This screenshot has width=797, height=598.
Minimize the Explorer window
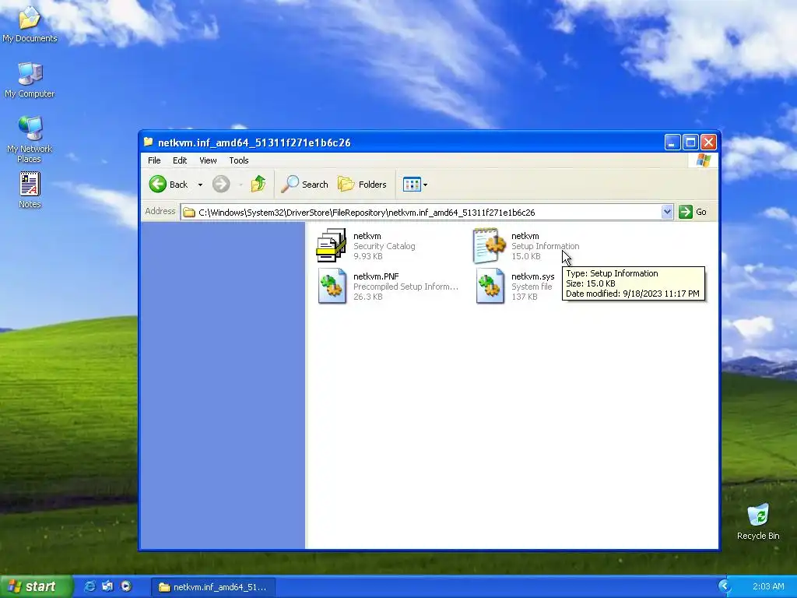[x=672, y=142]
